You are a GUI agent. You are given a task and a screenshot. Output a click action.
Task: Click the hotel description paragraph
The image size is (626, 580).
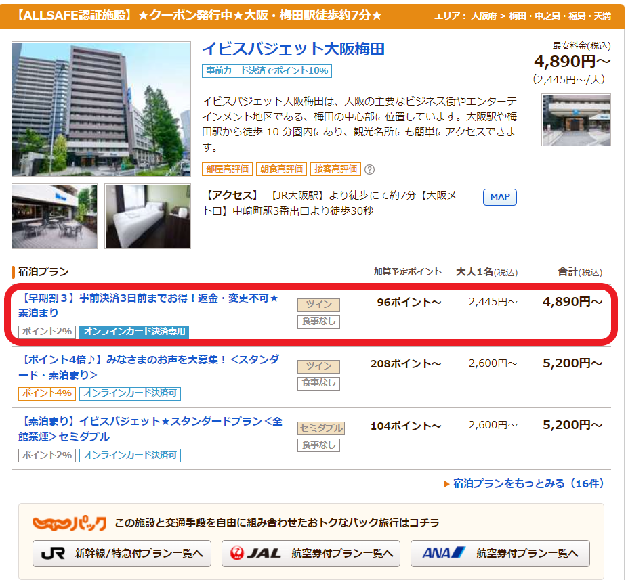pyautogui.click(x=359, y=124)
